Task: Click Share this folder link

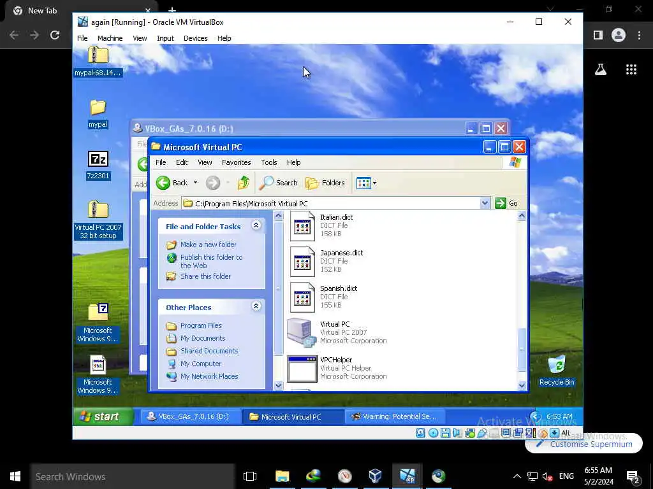Action: (x=205, y=276)
